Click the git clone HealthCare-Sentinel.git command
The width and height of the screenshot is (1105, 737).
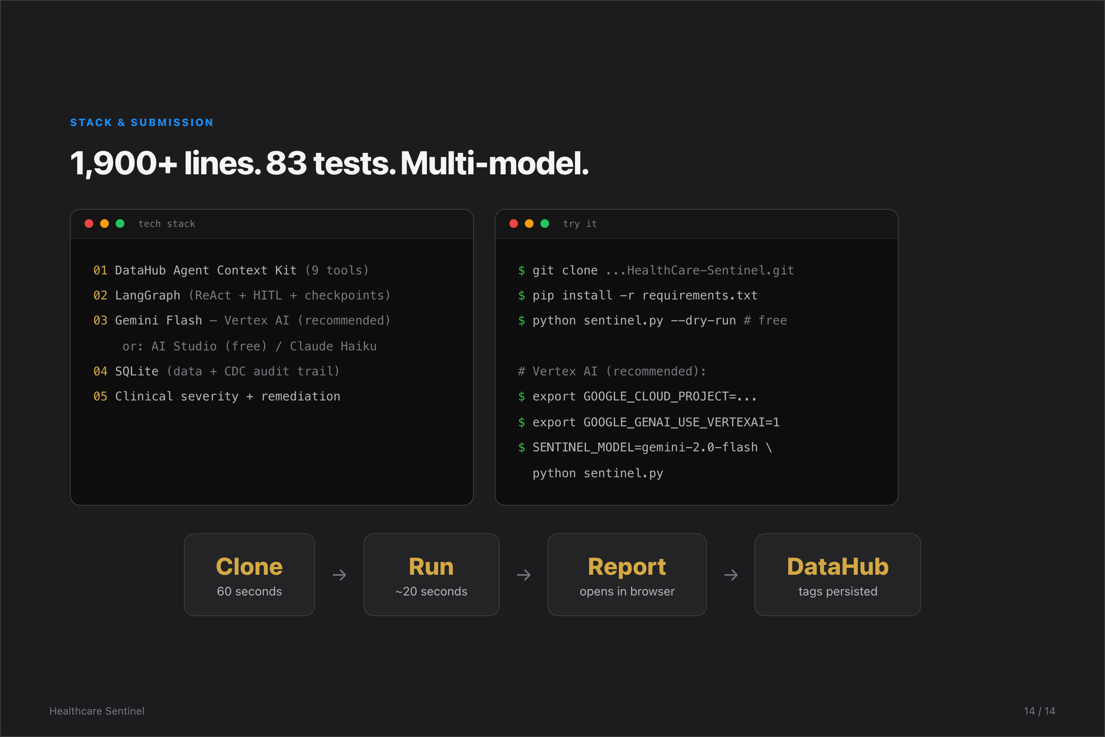tap(656, 270)
